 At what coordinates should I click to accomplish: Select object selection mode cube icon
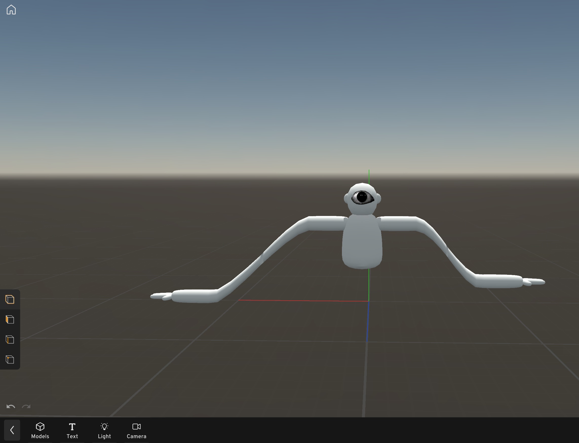pos(10,300)
